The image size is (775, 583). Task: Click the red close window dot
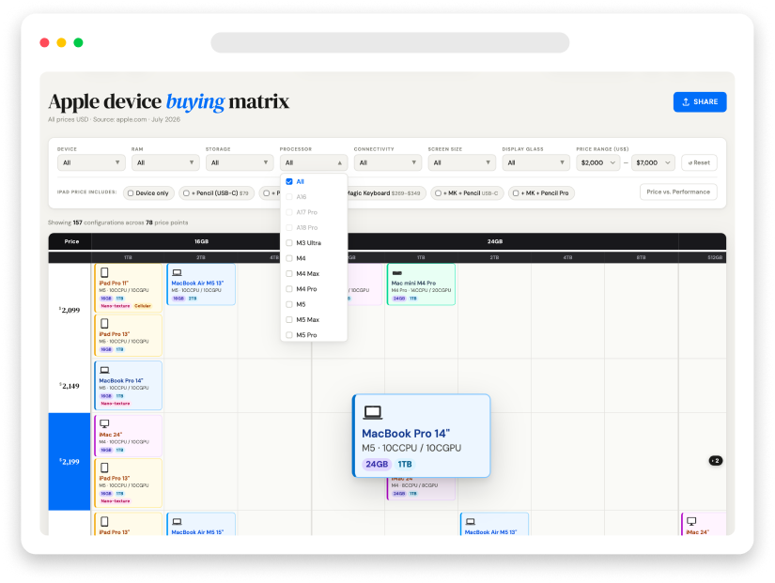tap(44, 42)
